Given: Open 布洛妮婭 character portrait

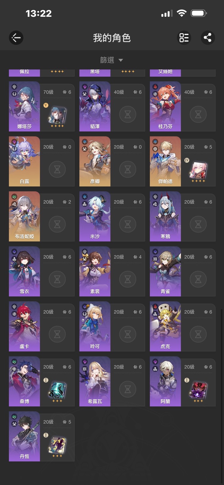Looking at the screenshot, I should coord(24,216).
